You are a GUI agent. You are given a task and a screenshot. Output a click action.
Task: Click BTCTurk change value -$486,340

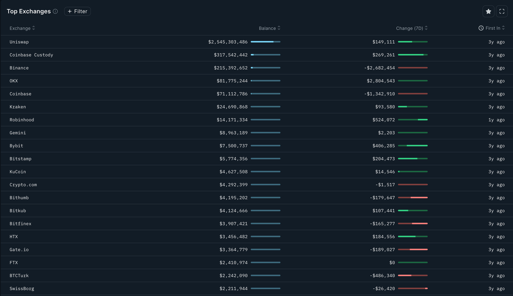(x=380, y=276)
